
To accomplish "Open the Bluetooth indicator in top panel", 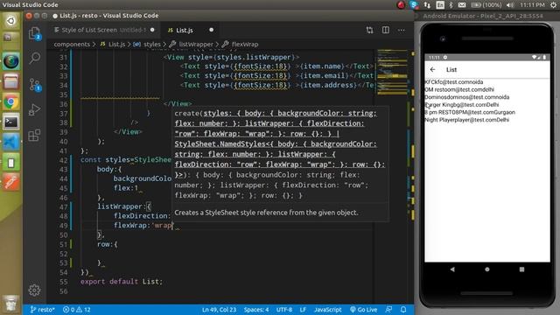I will point(451,4).
